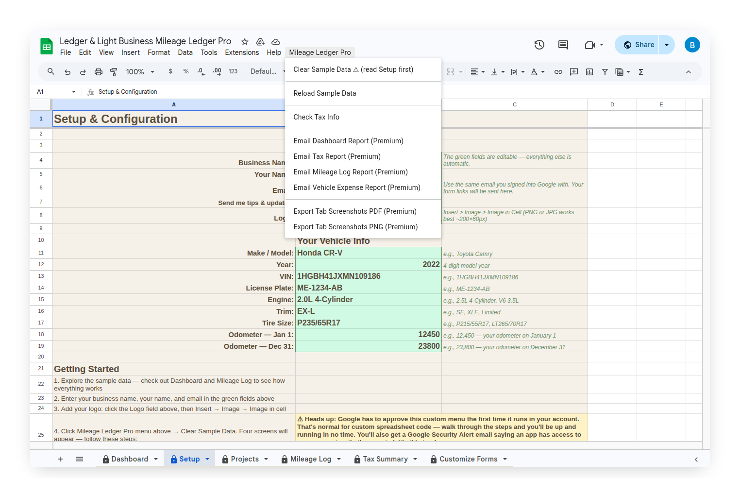Image resolution: width=740 pixels, height=478 pixels.
Task: Choose Reload Sample Data
Action: coord(363,93)
